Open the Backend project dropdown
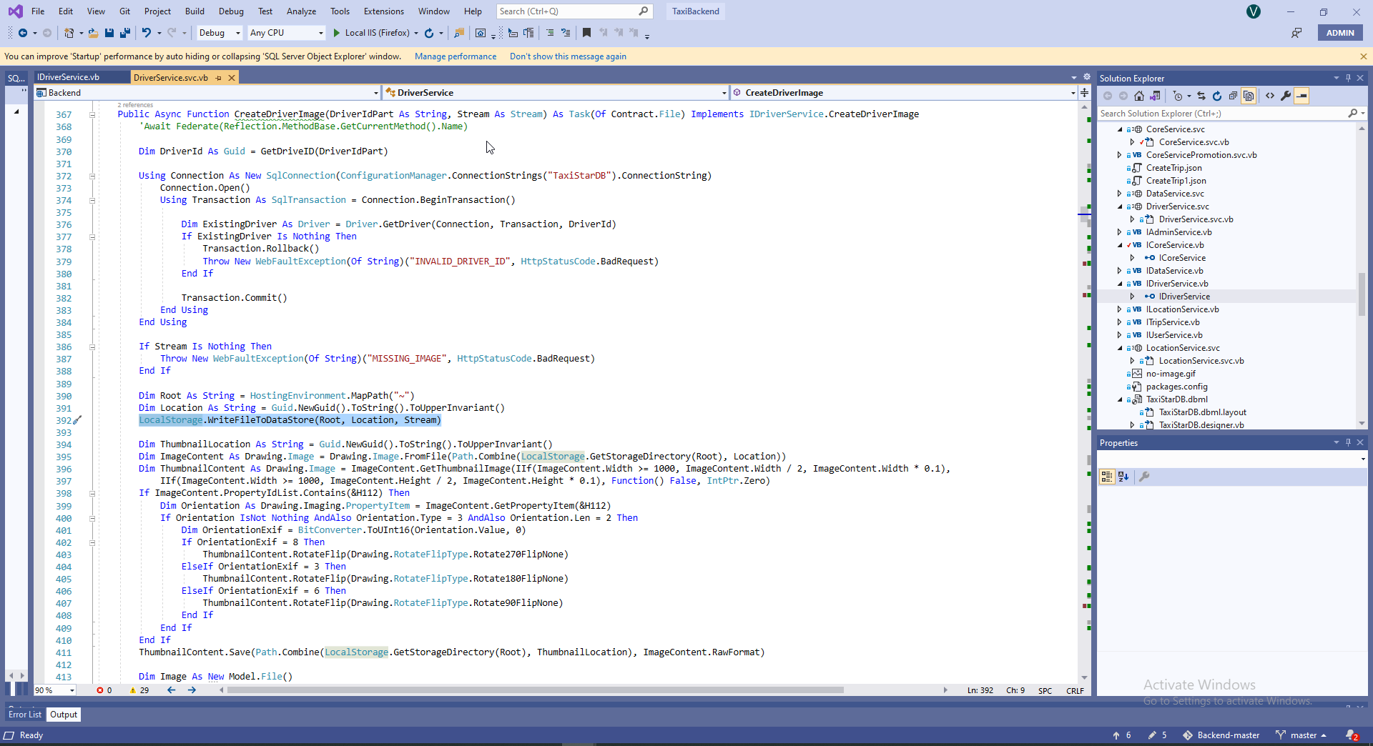 point(207,93)
